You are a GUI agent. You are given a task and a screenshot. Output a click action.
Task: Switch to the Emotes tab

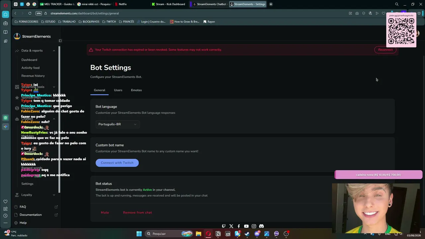tap(136, 90)
